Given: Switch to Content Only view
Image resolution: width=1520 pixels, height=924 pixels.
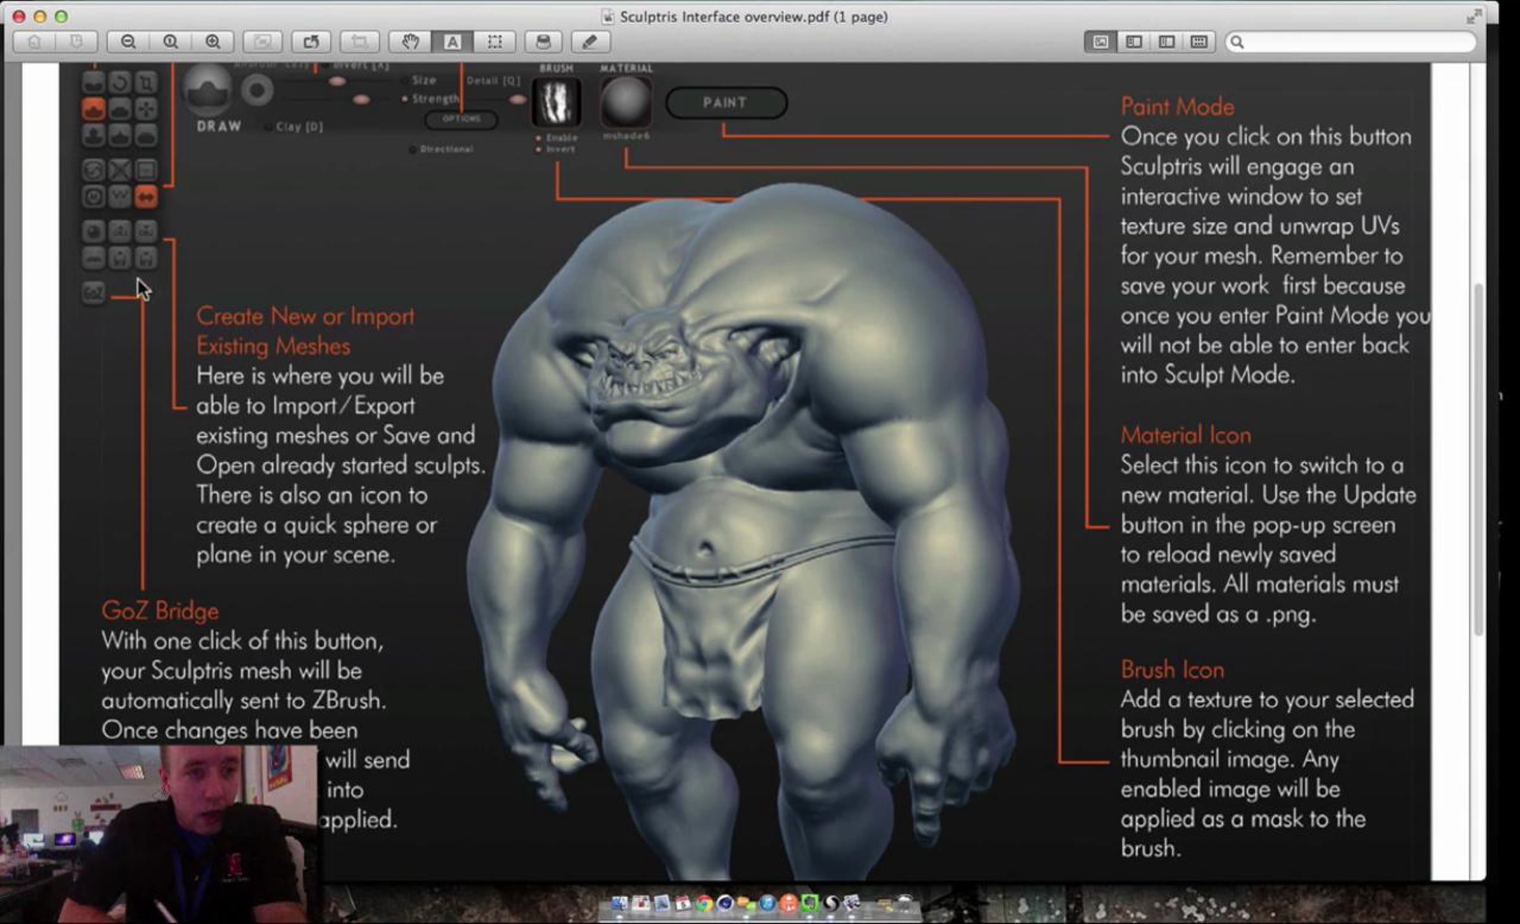Looking at the screenshot, I should click(1101, 42).
